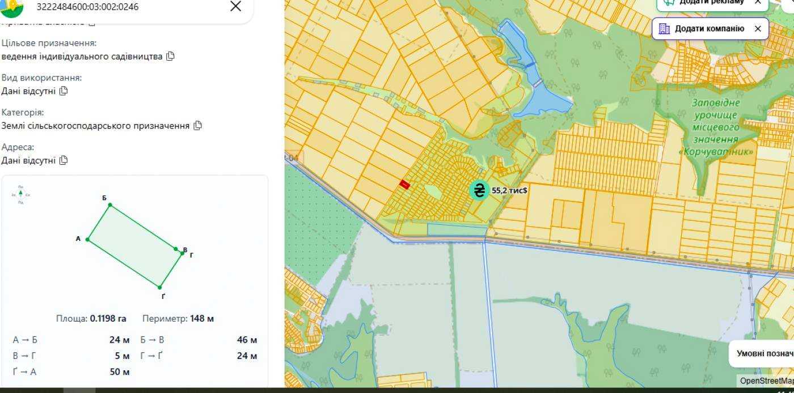Screen dimensions: 794x393
Task: Select the "Периметр: 148 м" value
Action: [x=178, y=318]
